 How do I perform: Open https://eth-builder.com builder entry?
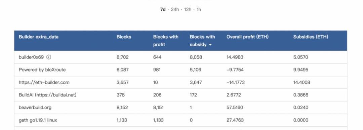click(x=44, y=82)
